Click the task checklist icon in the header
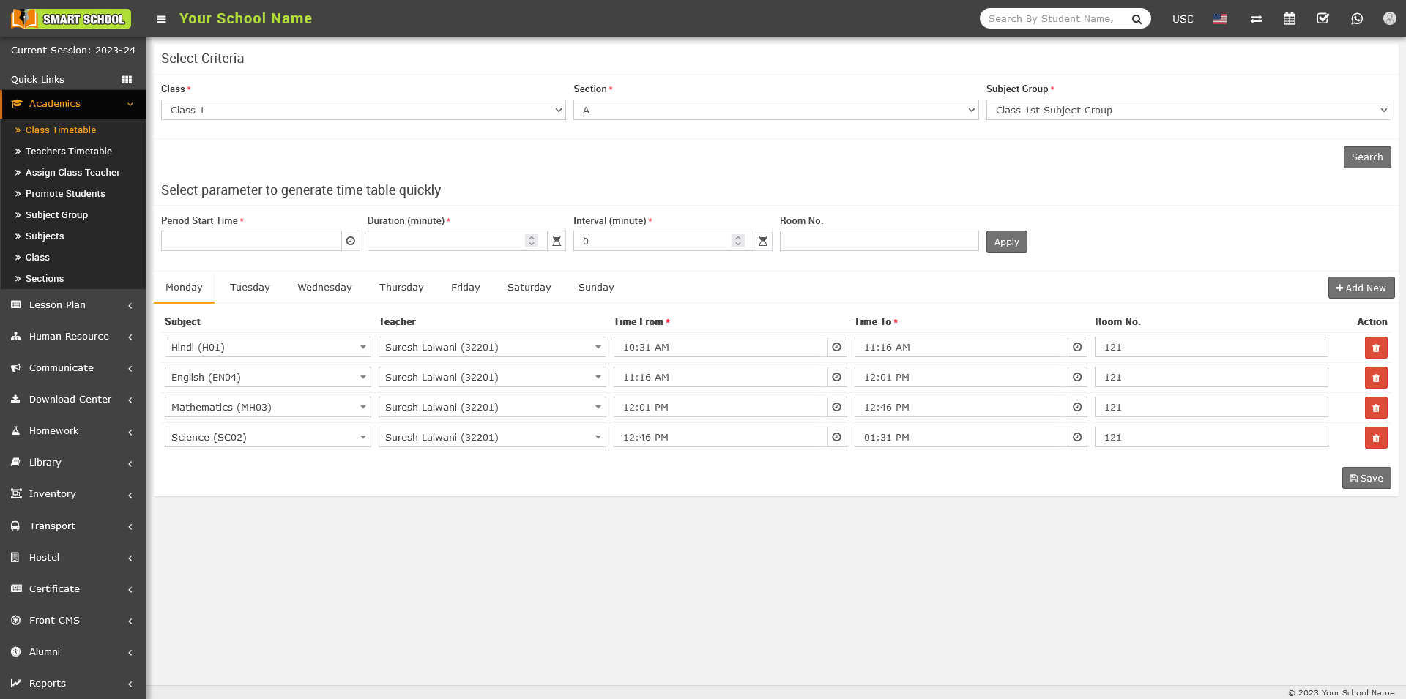 pos(1323,19)
